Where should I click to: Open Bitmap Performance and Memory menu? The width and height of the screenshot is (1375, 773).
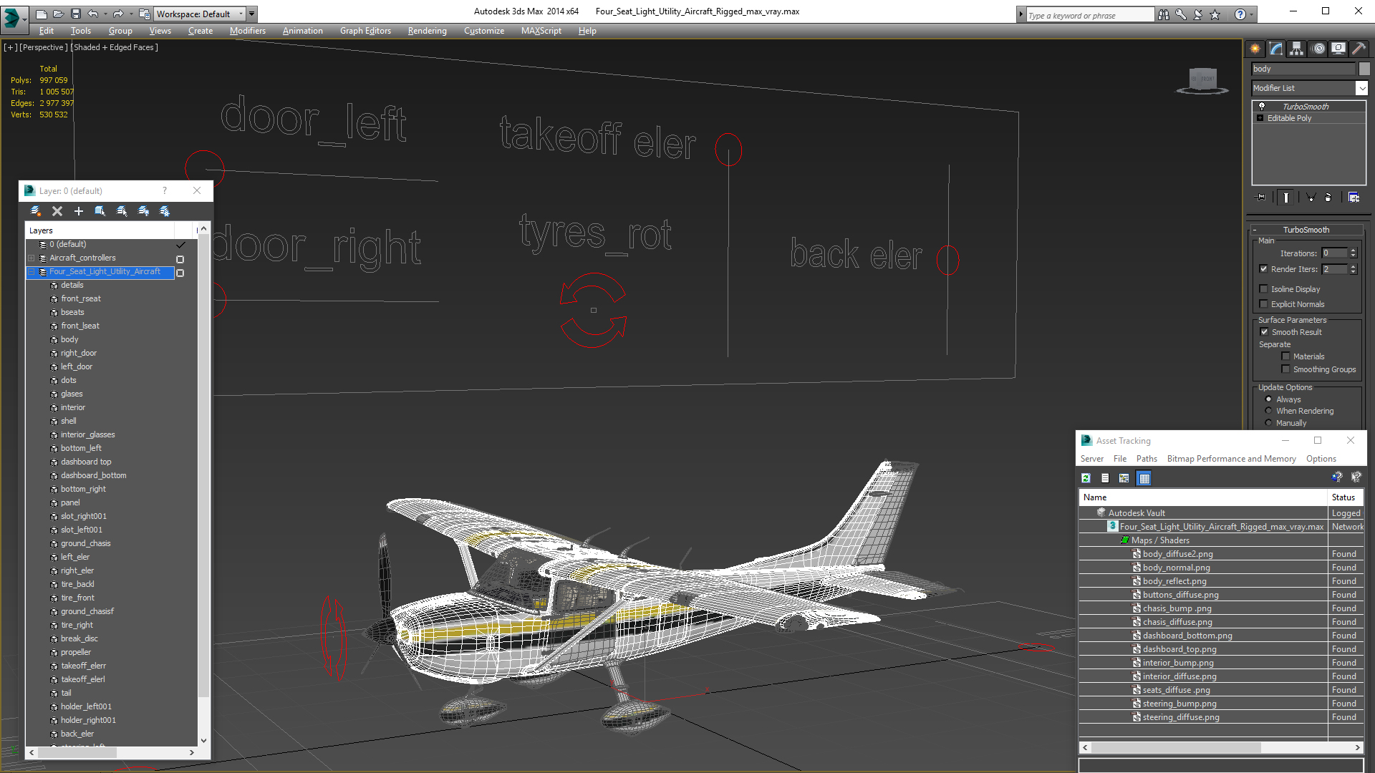[x=1231, y=459]
